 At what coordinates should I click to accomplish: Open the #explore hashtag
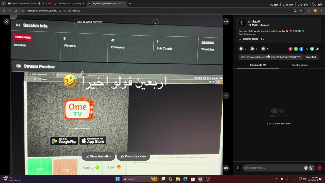pos(298,31)
